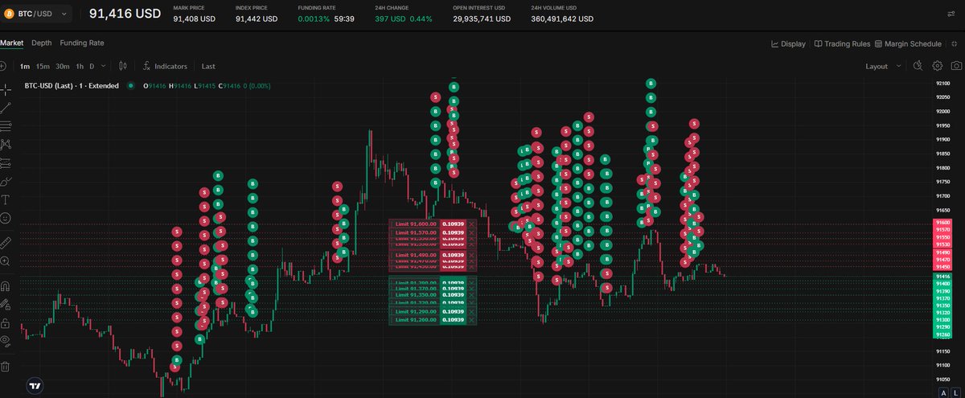Click the quick search lightning icon
Screen dimensions: 965x398
point(918,66)
